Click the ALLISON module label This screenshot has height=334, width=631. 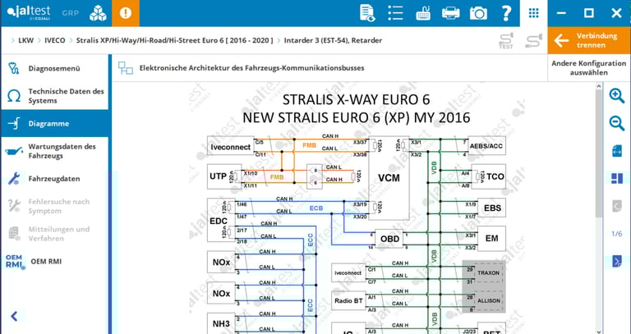pyautogui.click(x=489, y=300)
